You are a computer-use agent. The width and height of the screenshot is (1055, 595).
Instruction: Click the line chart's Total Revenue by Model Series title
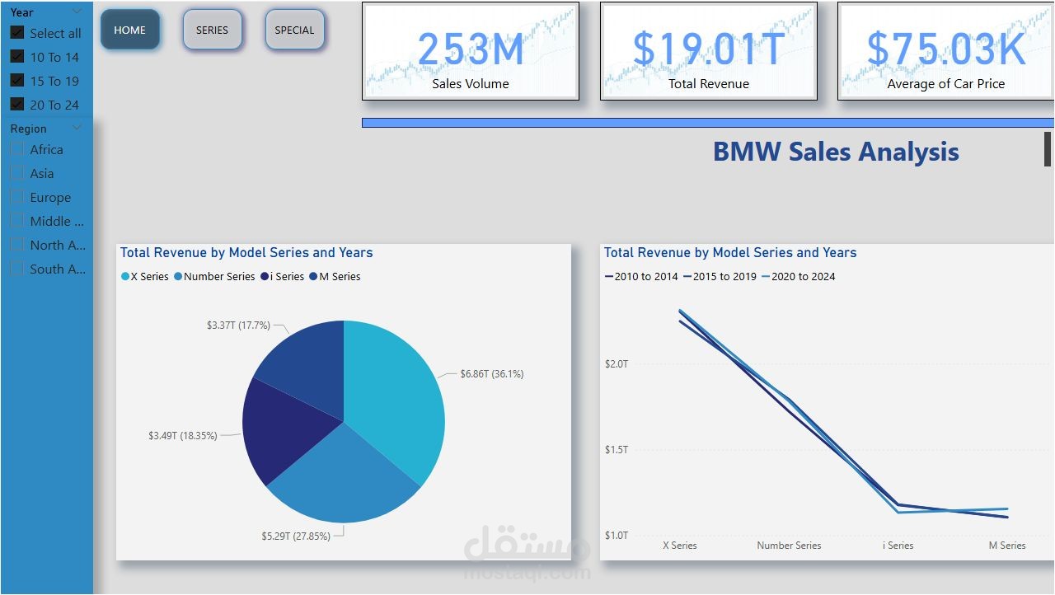click(730, 253)
